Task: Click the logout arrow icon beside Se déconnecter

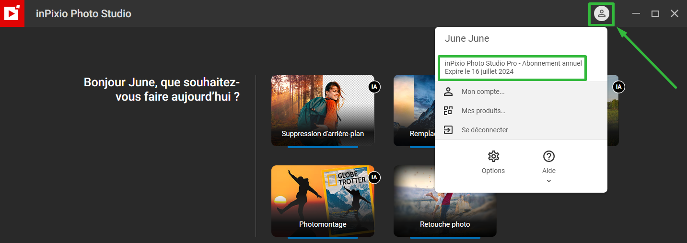Action: coord(448,130)
